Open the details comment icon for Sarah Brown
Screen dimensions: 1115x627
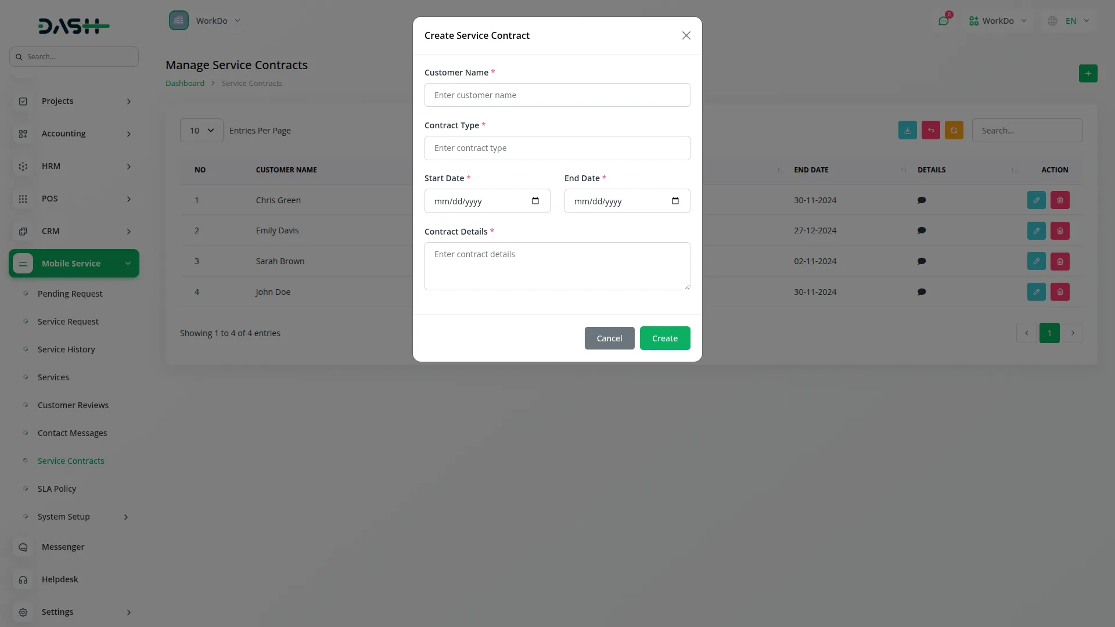click(x=921, y=261)
